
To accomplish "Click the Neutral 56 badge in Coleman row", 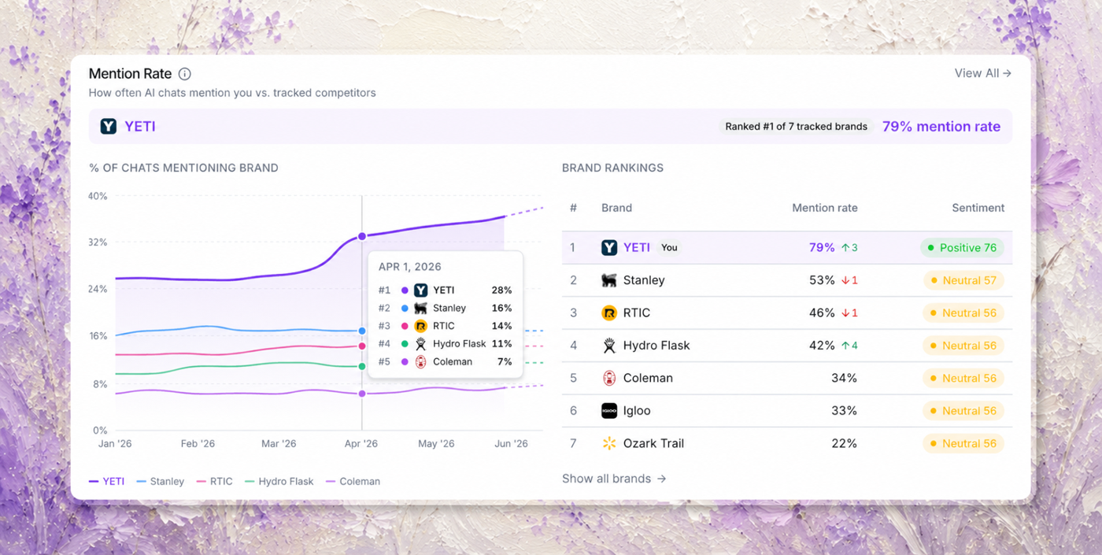I will click(x=963, y=378).
